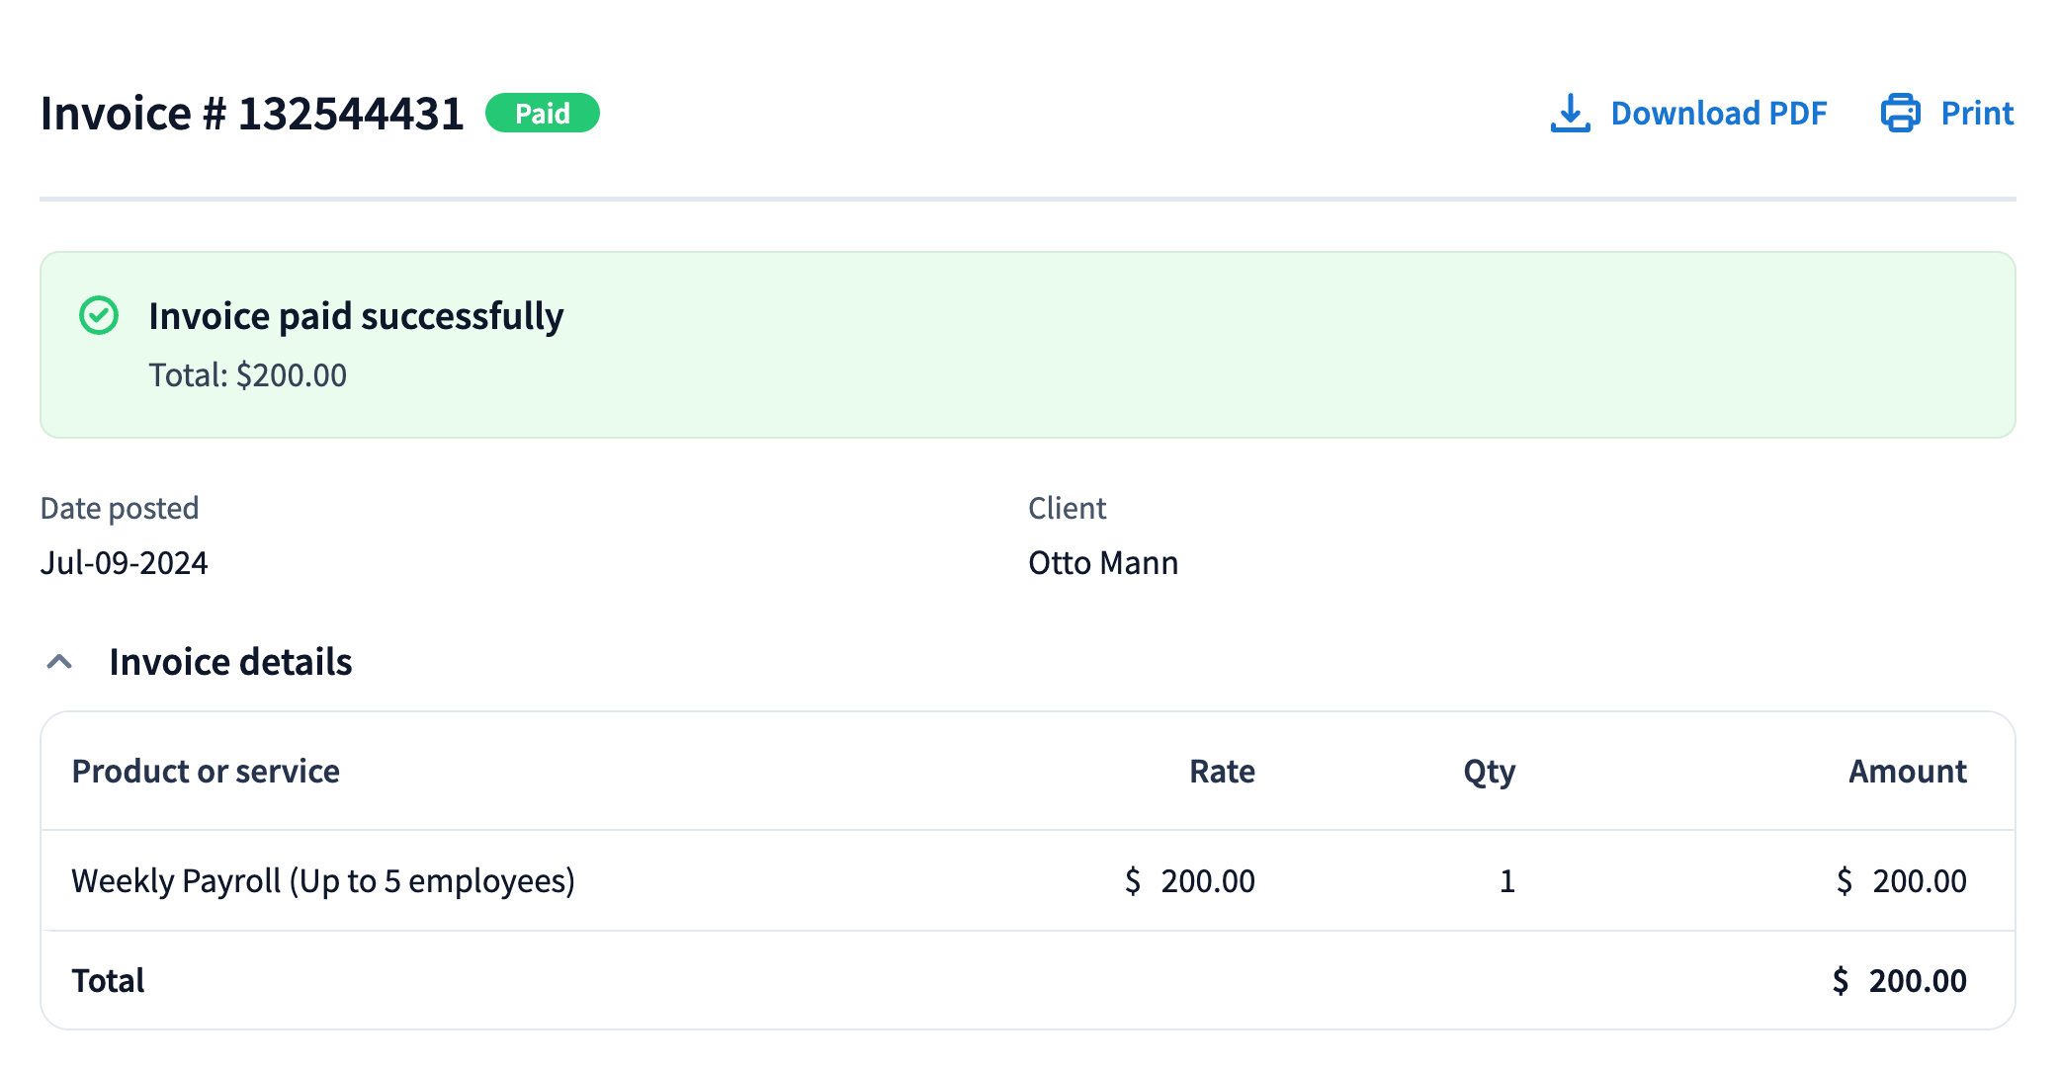Click the Invoice details section heading
Screen dimensions: 2060x1069
coord(230,662)
